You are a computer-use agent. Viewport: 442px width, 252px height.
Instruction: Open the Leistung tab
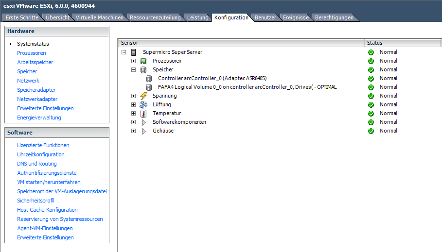click(197, 17)
